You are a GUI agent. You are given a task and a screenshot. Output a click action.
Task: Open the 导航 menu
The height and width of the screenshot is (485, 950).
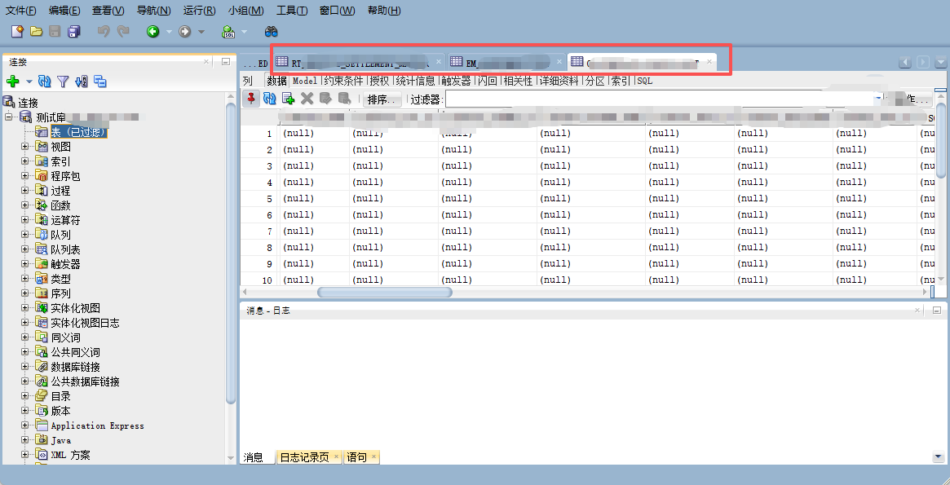pyautogui.click(x=153, y=11)
